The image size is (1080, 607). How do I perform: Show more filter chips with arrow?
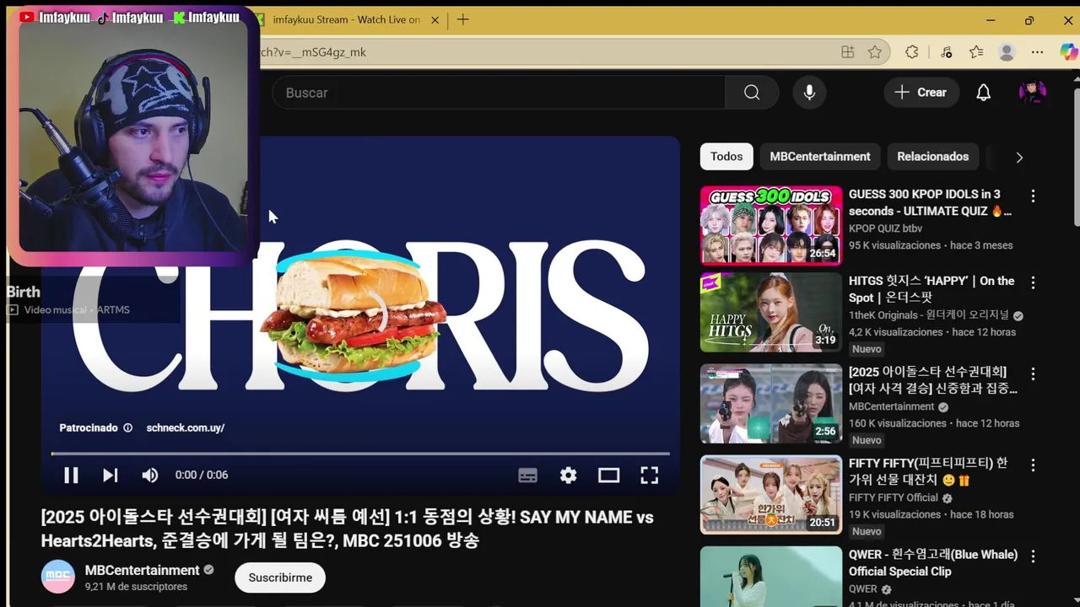pyautogui.click(x=1019, y=158)
